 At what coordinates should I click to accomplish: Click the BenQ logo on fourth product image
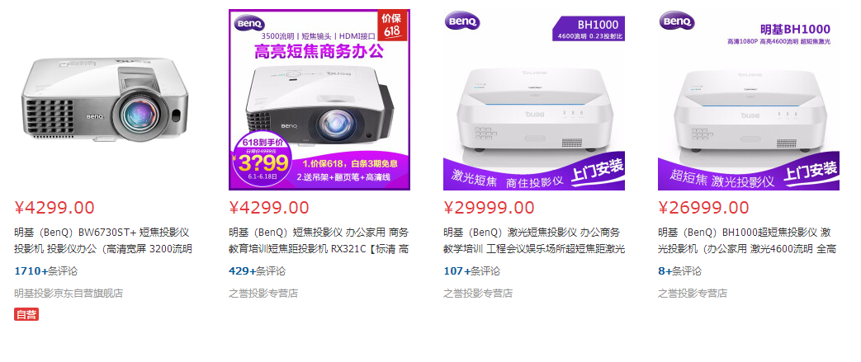click(x=677, y=21)
